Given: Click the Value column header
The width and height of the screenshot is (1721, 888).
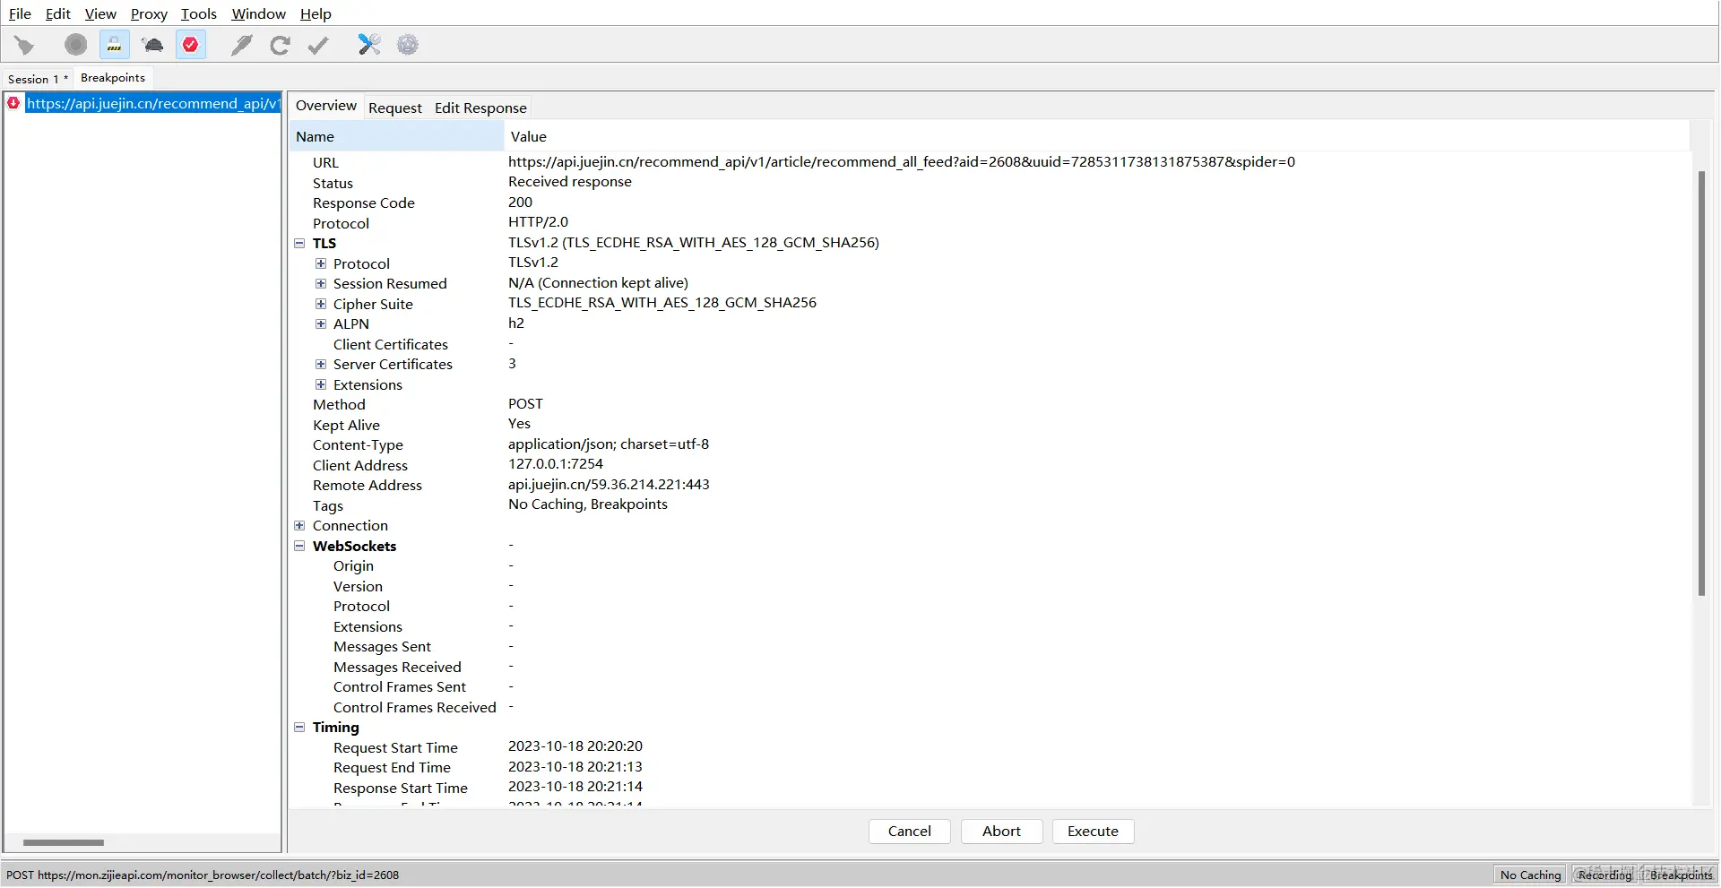Looking at the screenshot, I should point(1097,136).
